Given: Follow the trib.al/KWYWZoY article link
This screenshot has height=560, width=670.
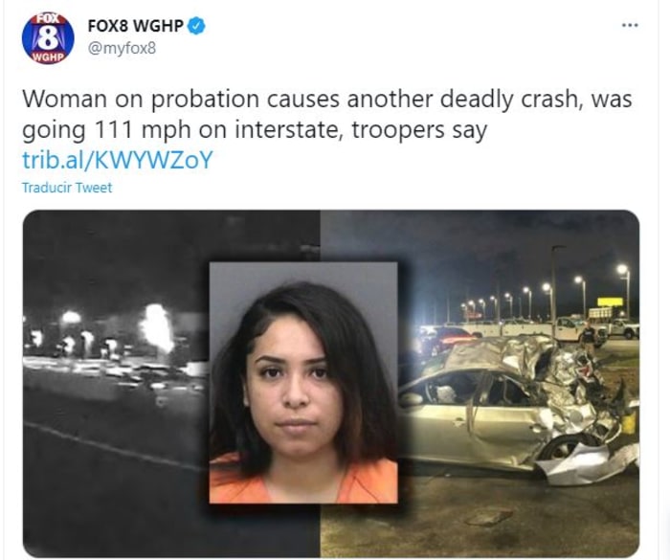Looking at the screenshot, I should [x=117, y=160].
